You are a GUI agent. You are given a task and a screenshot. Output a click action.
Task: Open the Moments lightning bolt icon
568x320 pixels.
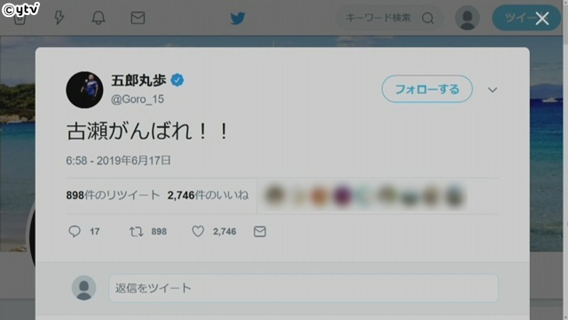click(x=59, y=17)
